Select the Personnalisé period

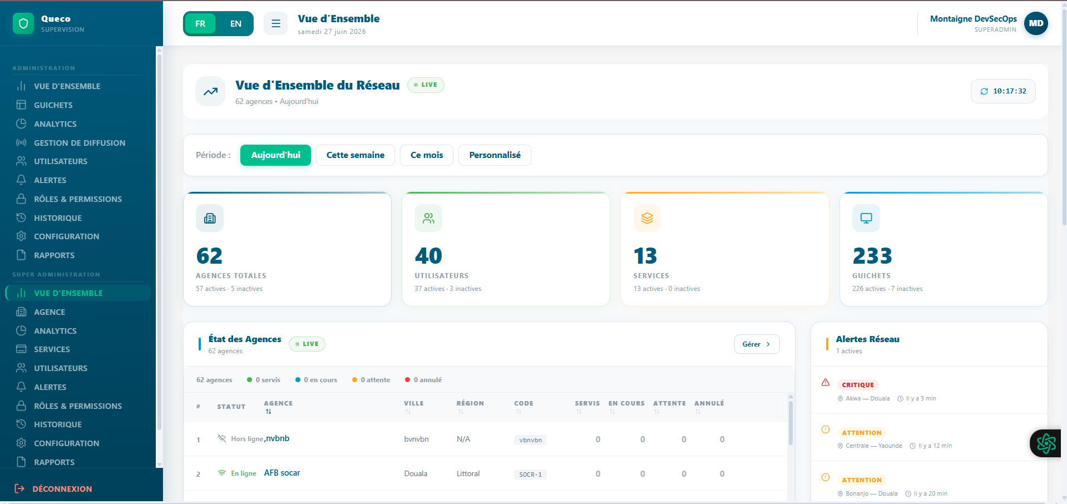coord(495,155)
